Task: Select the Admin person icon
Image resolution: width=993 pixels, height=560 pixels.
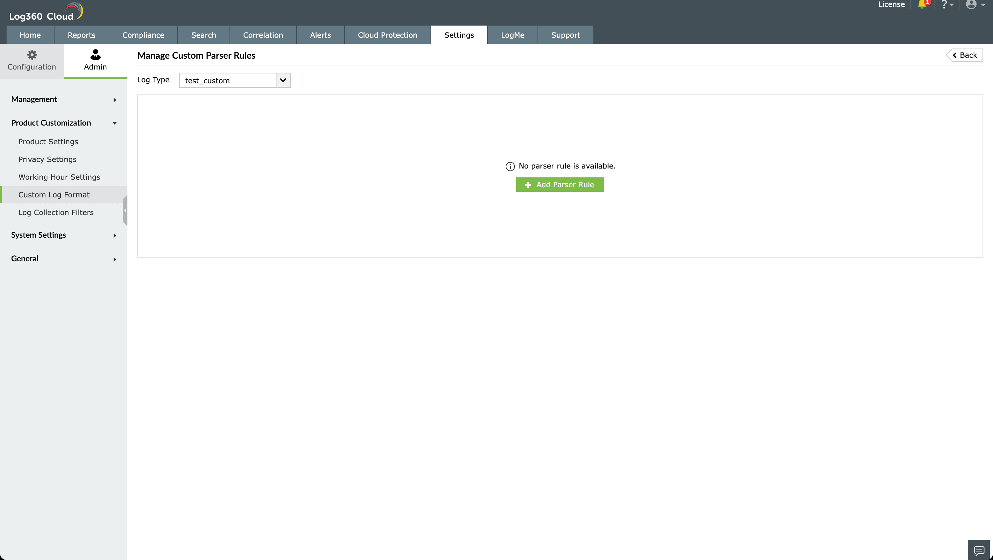Action: (95, 55)
